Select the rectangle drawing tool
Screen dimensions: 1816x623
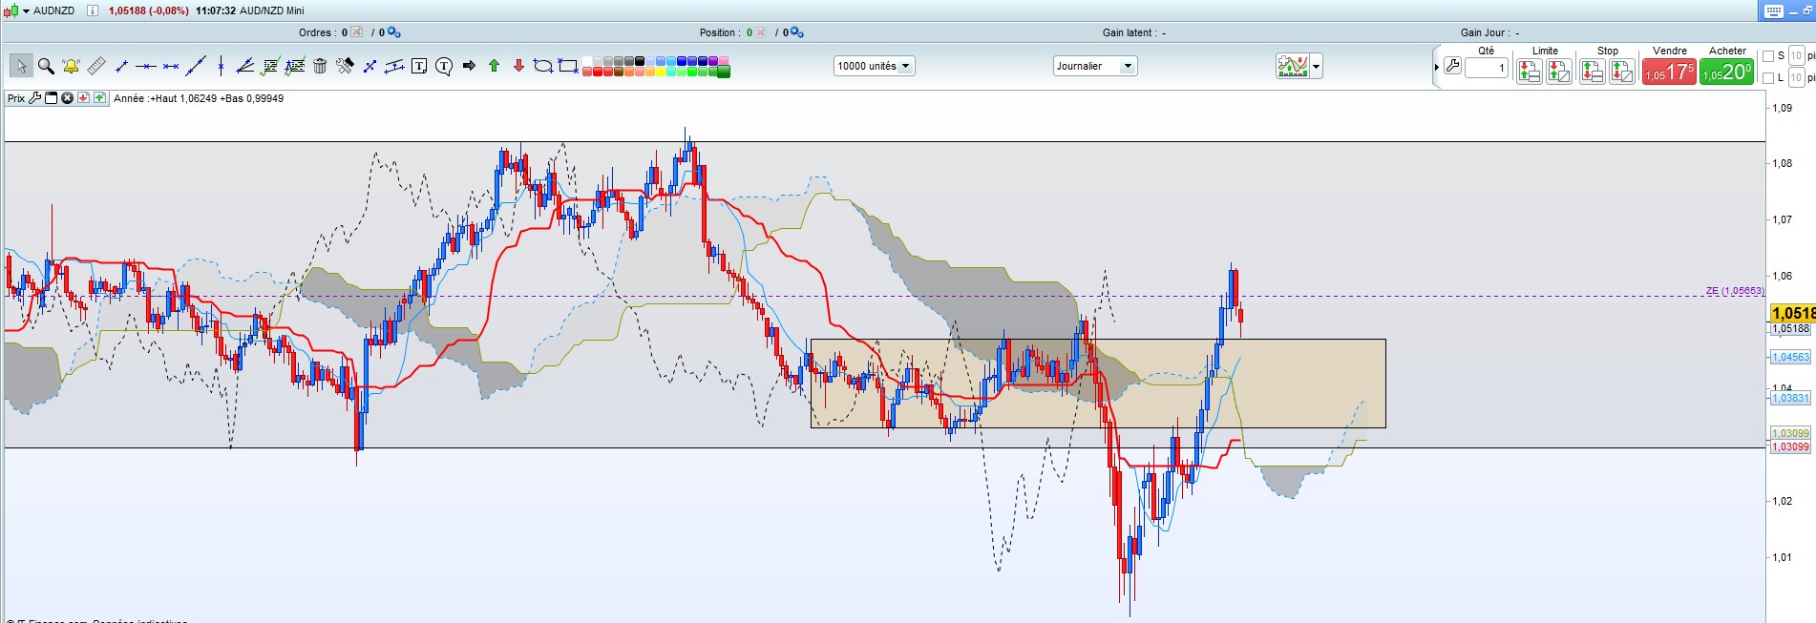pos(568,66)
